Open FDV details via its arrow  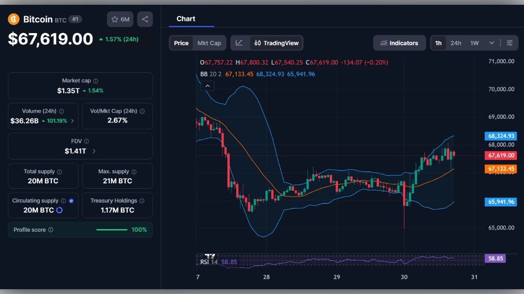93,150
